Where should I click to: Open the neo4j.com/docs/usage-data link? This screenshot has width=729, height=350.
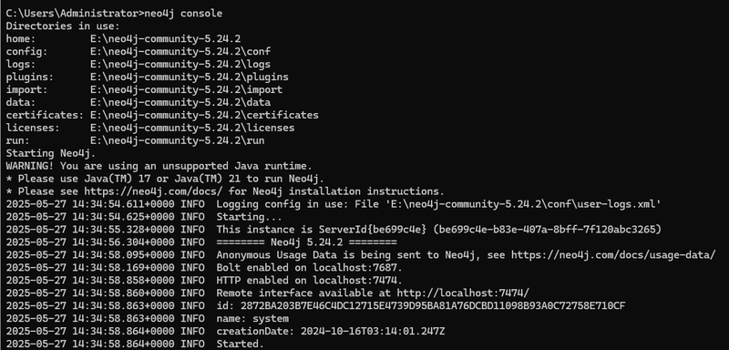coord(613,254)
